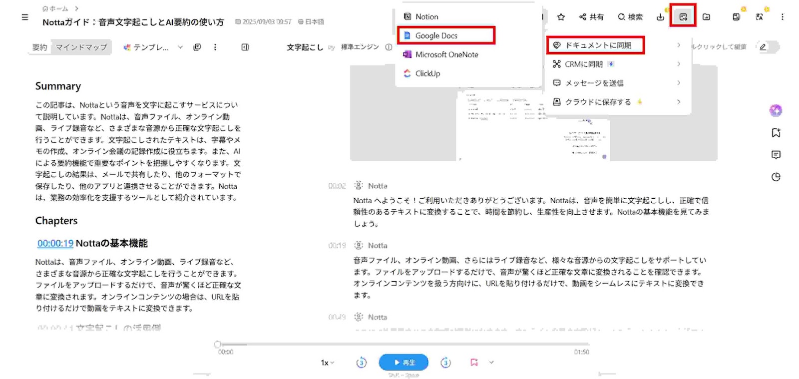Click the 標準エンジン info icon
The image size is (799, 379).
tap(389, 47)
